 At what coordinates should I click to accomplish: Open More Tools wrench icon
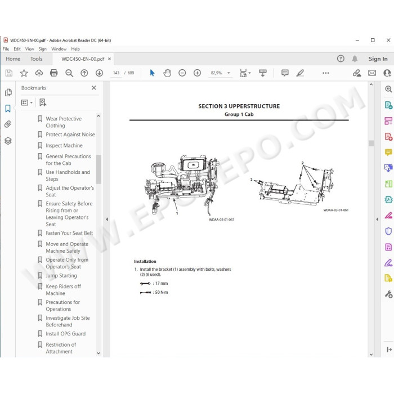pyautogui.click(x=388, y=294)
